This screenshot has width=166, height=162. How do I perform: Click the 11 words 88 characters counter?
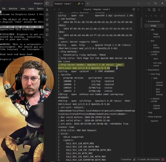point(149,159)
